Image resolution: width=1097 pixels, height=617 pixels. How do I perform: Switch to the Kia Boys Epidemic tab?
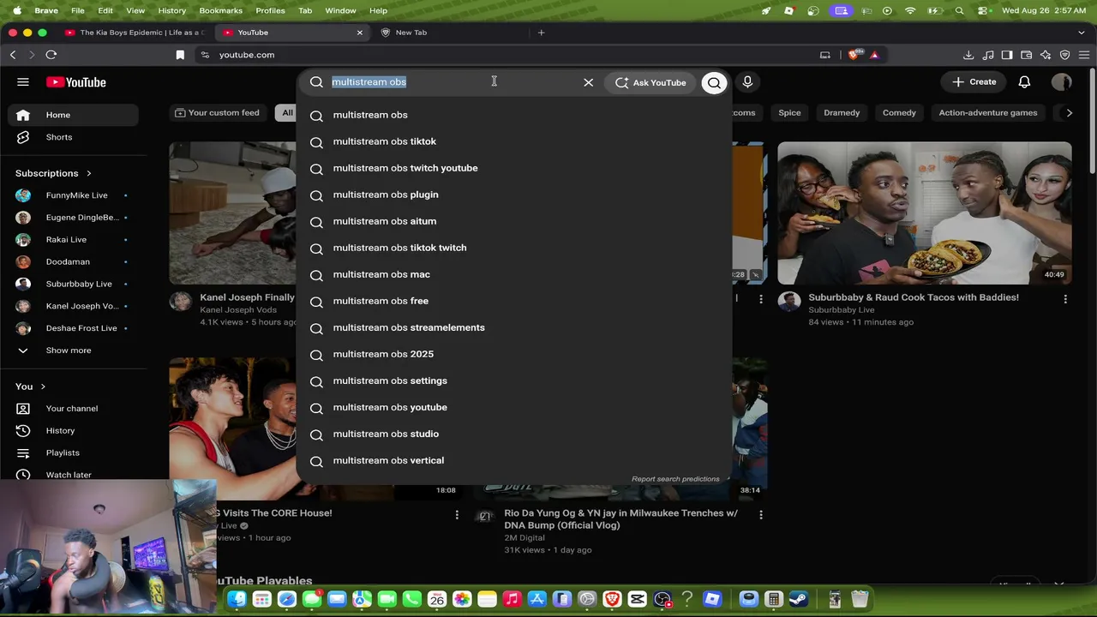tap(135, 33)
